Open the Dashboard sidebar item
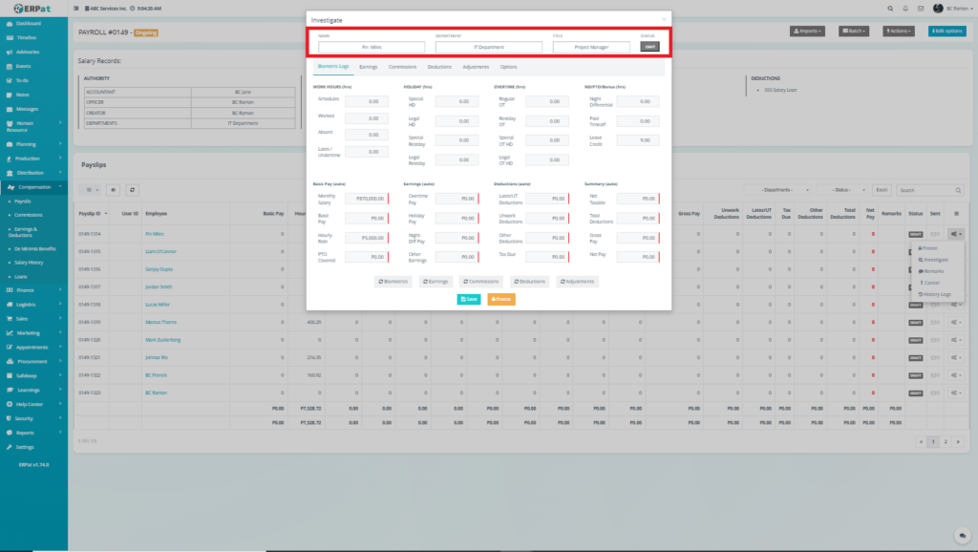978x552 pixels. pyautogui.click(x=28, y=22)
